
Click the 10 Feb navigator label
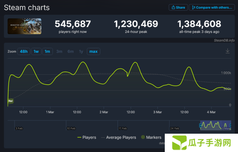click(71, 129)
